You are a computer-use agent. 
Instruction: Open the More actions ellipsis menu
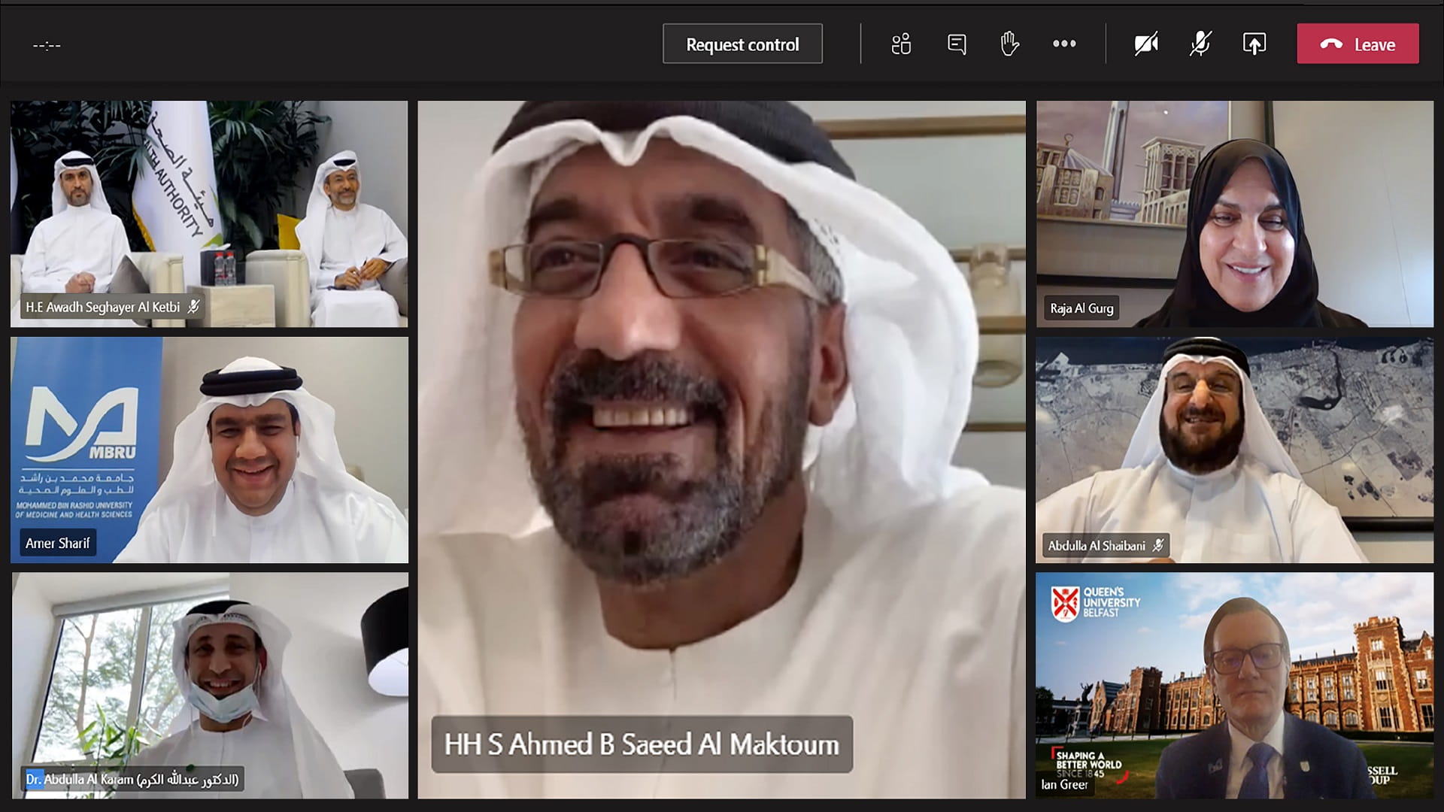[x=1064, y=44]
